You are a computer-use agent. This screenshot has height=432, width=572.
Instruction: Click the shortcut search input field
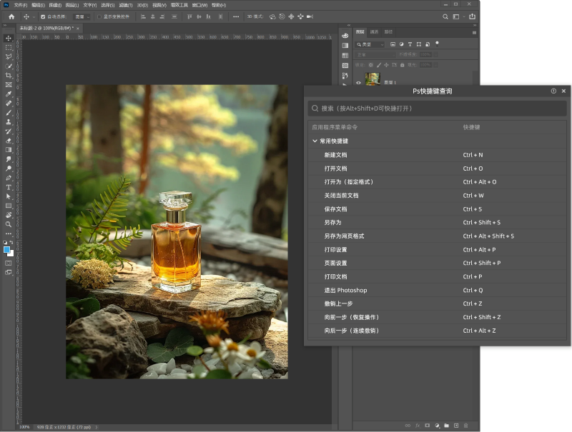437,109
